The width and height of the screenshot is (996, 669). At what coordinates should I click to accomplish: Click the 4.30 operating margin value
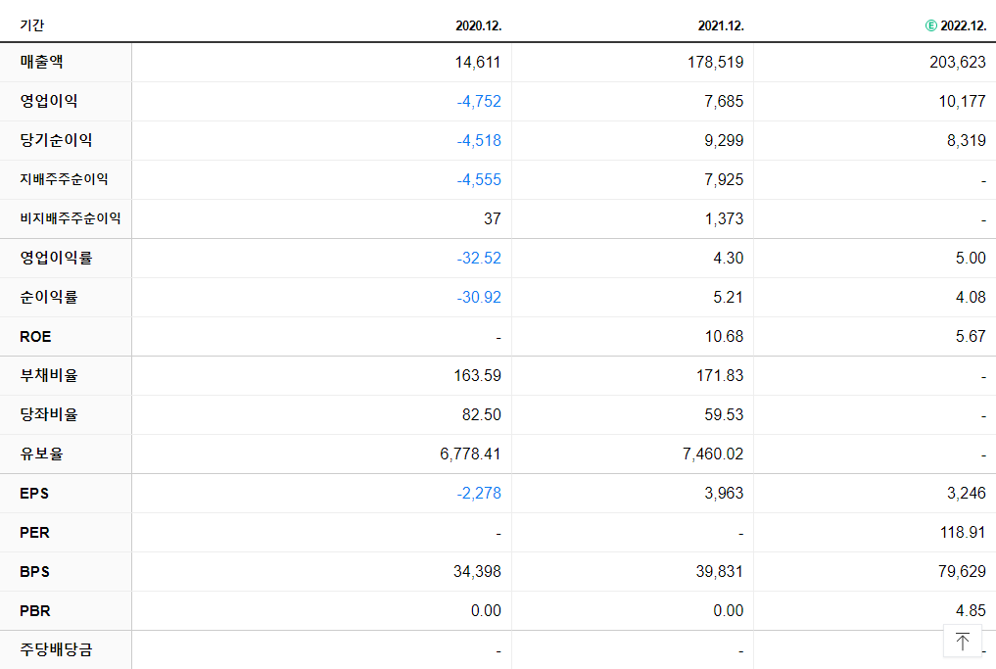(728, 258)
